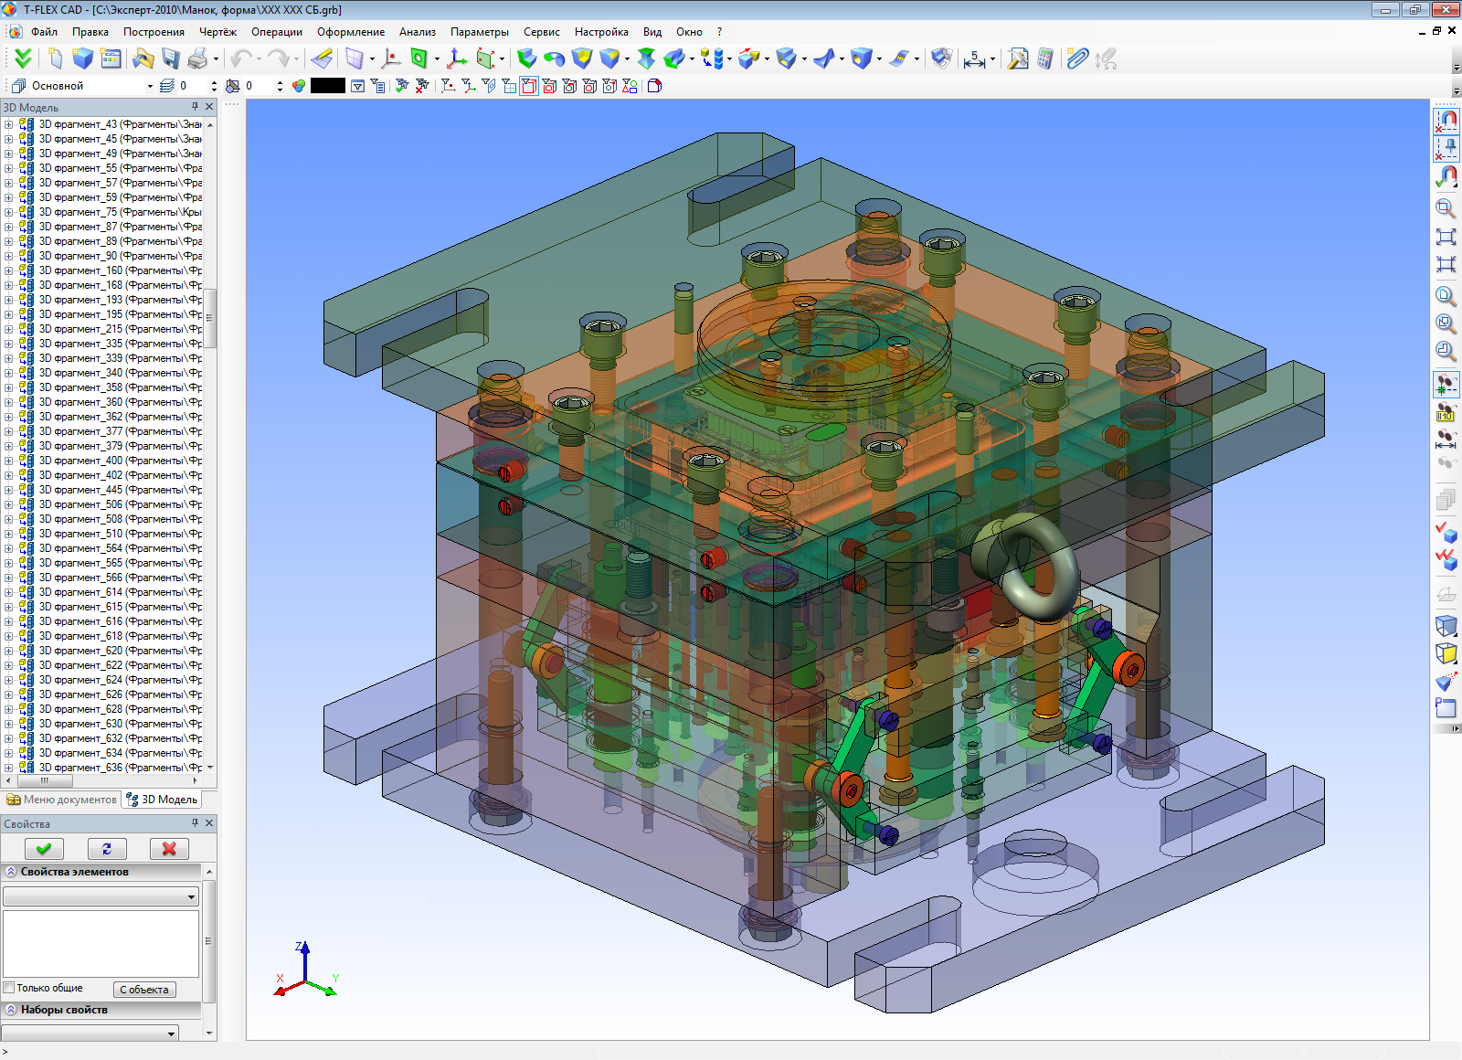Open the 'Операции' menu
This screenshot has height=1060, width=1462.
click(277, 32)
